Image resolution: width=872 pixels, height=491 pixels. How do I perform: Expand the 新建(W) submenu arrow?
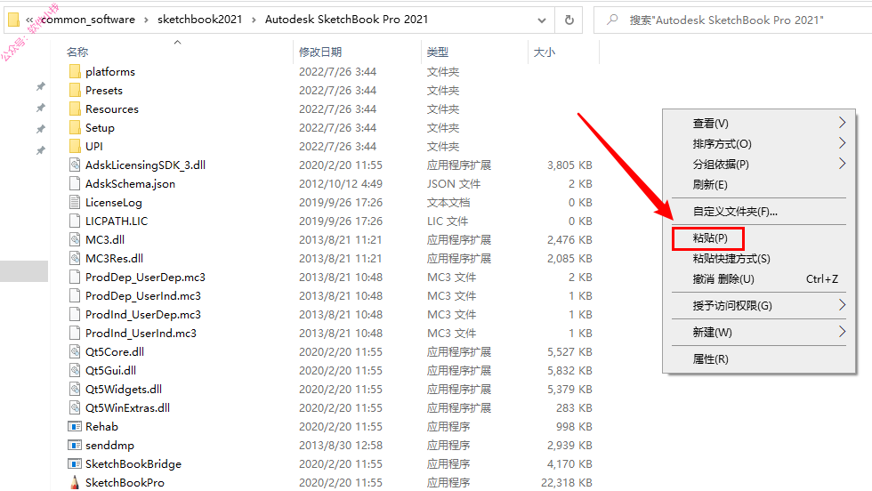point(842,332)
